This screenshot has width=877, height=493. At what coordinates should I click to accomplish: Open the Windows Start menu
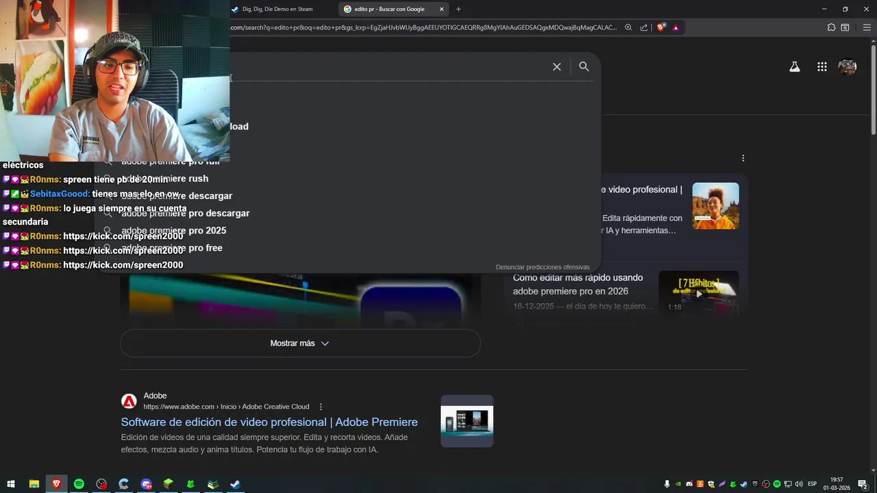click(x=10, y=484)
